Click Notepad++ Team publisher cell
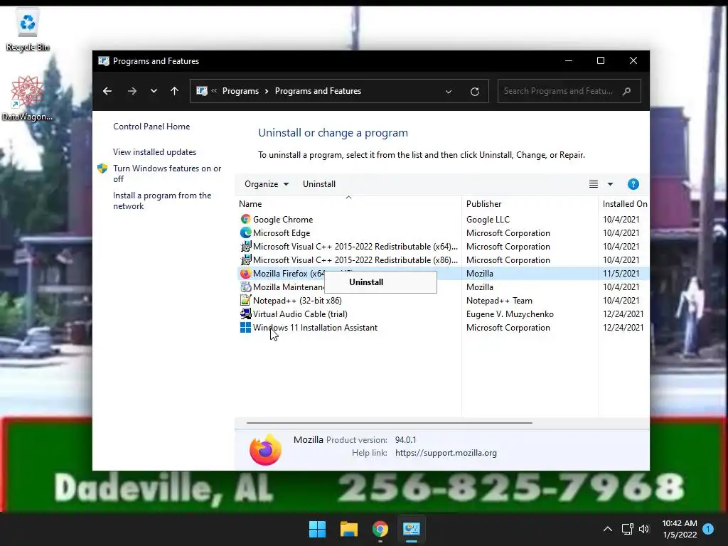 pos(499,301)
